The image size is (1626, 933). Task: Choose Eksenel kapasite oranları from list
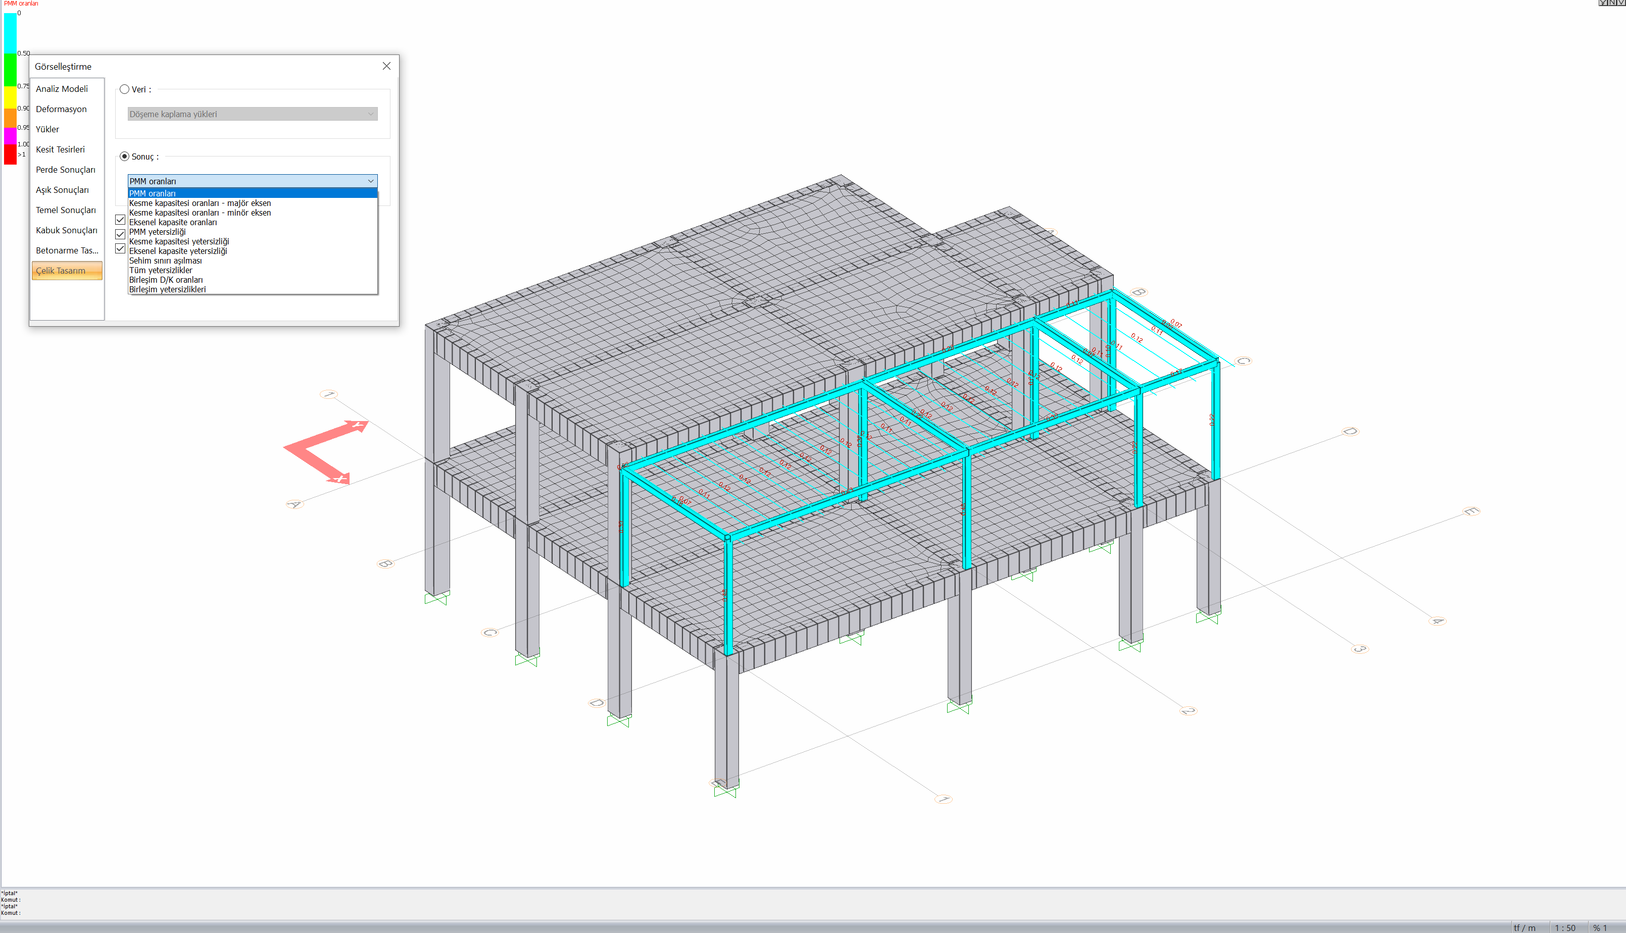tap(173, 222)
